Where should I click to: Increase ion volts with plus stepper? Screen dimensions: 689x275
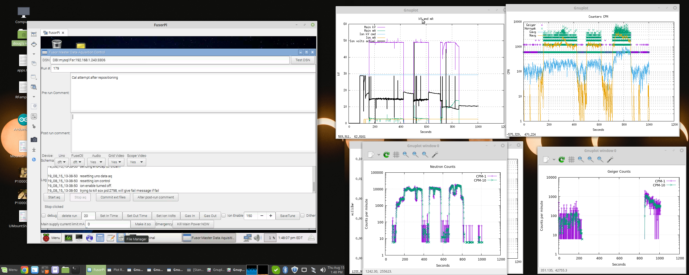(271, 216)
